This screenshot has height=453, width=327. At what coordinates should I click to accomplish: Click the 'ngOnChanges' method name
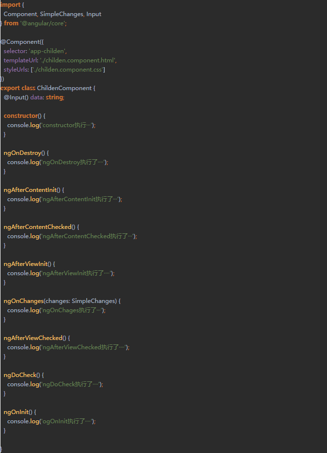coord(24,301)
